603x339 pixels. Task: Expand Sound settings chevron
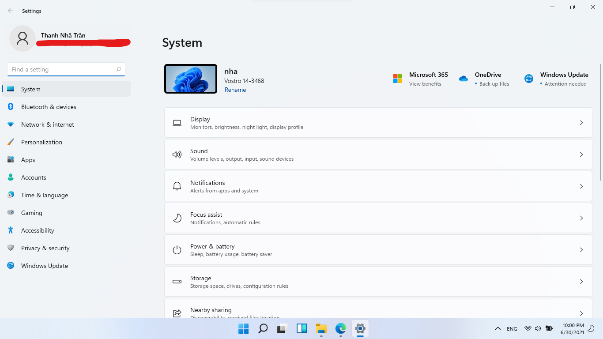[581, 154]
